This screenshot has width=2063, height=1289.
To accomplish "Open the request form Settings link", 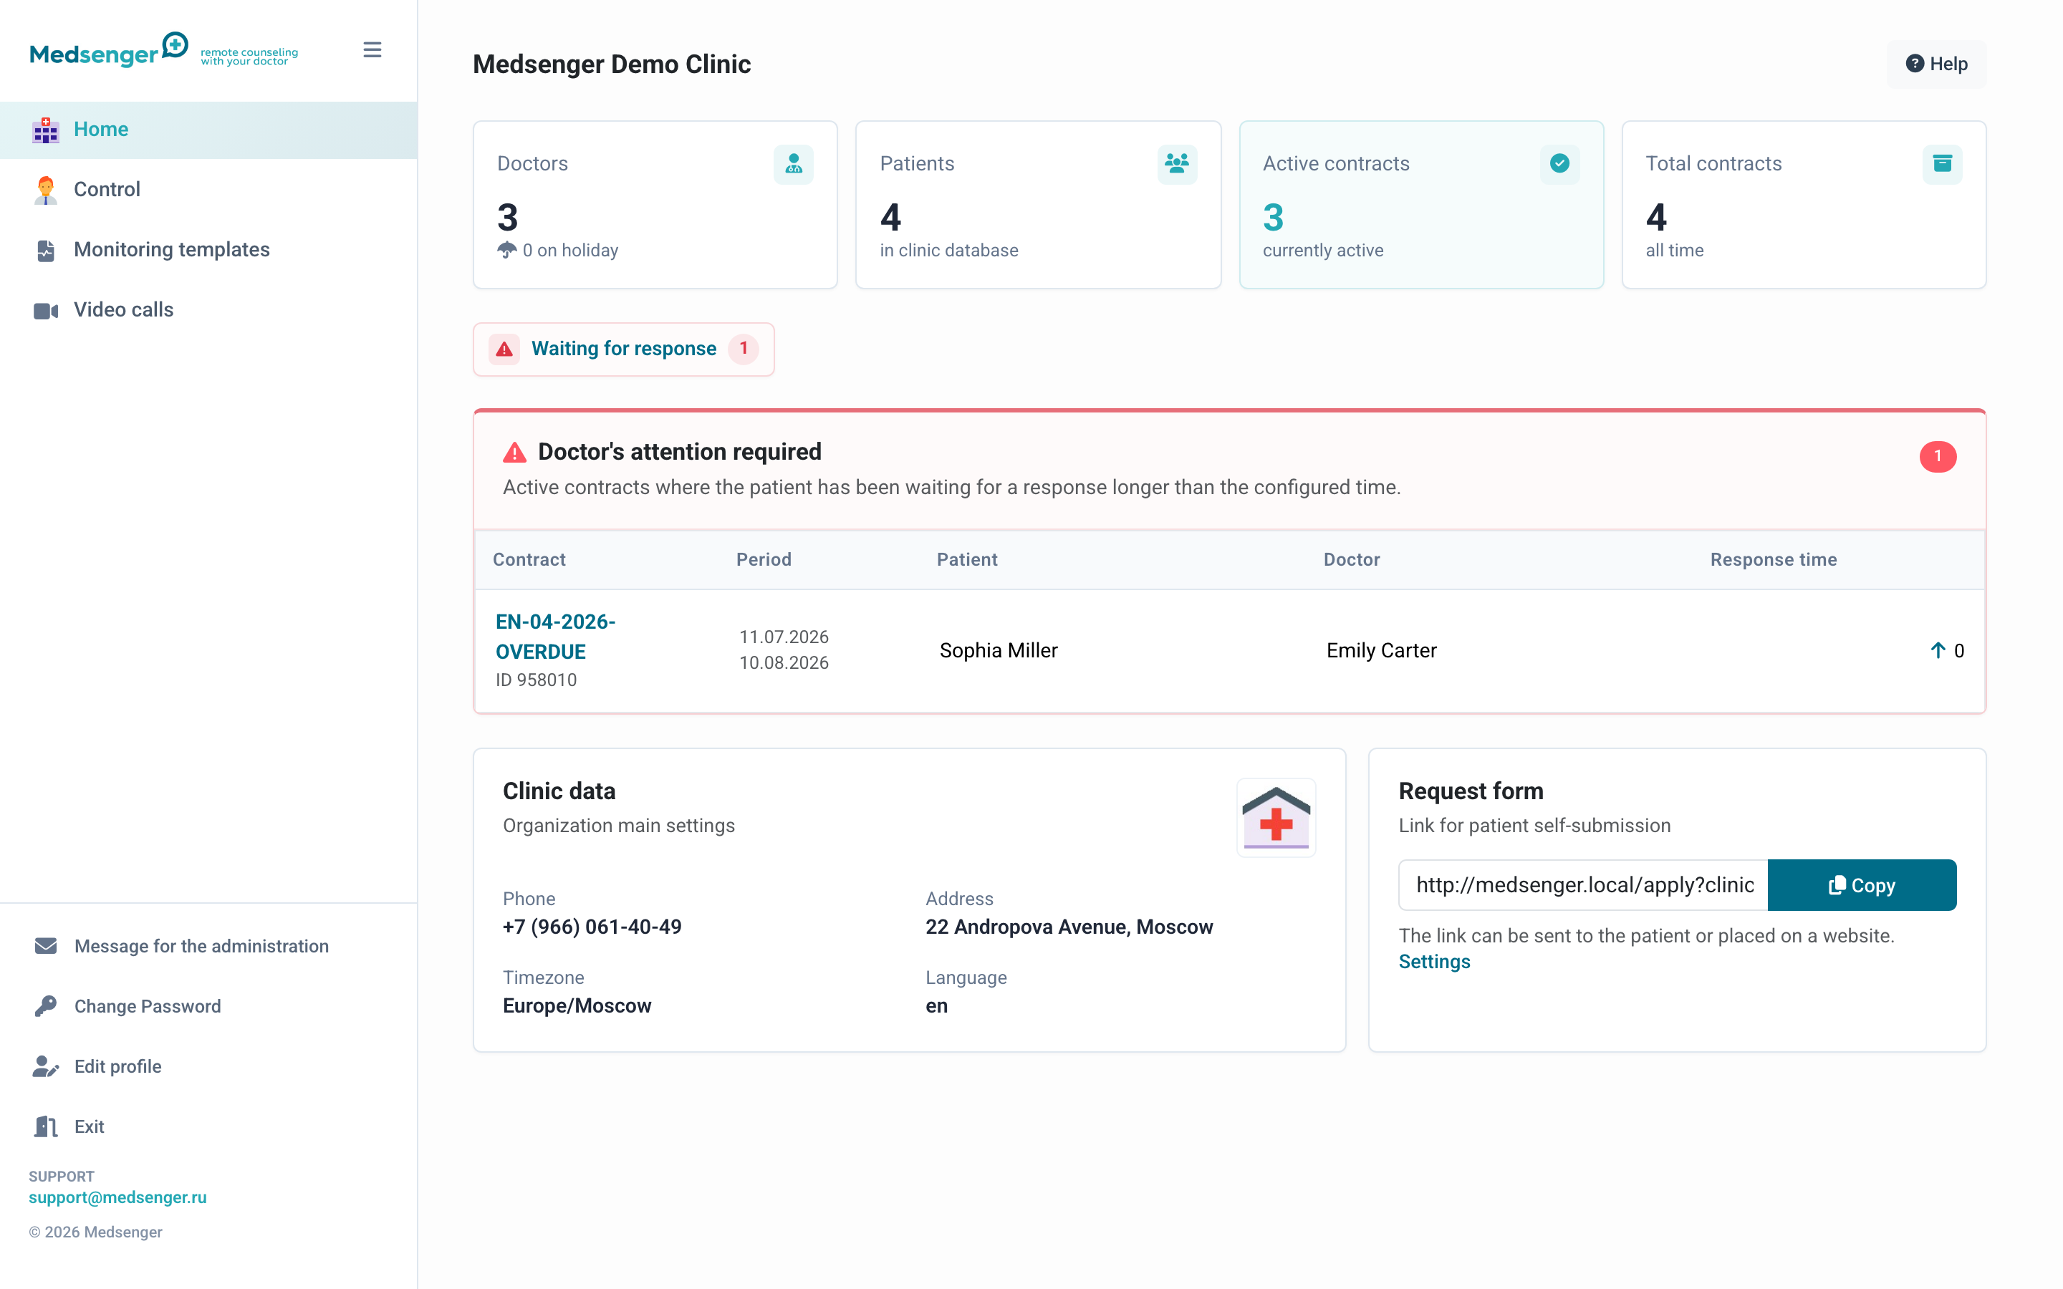I will pyautogui.click(x=1435, y=962).
